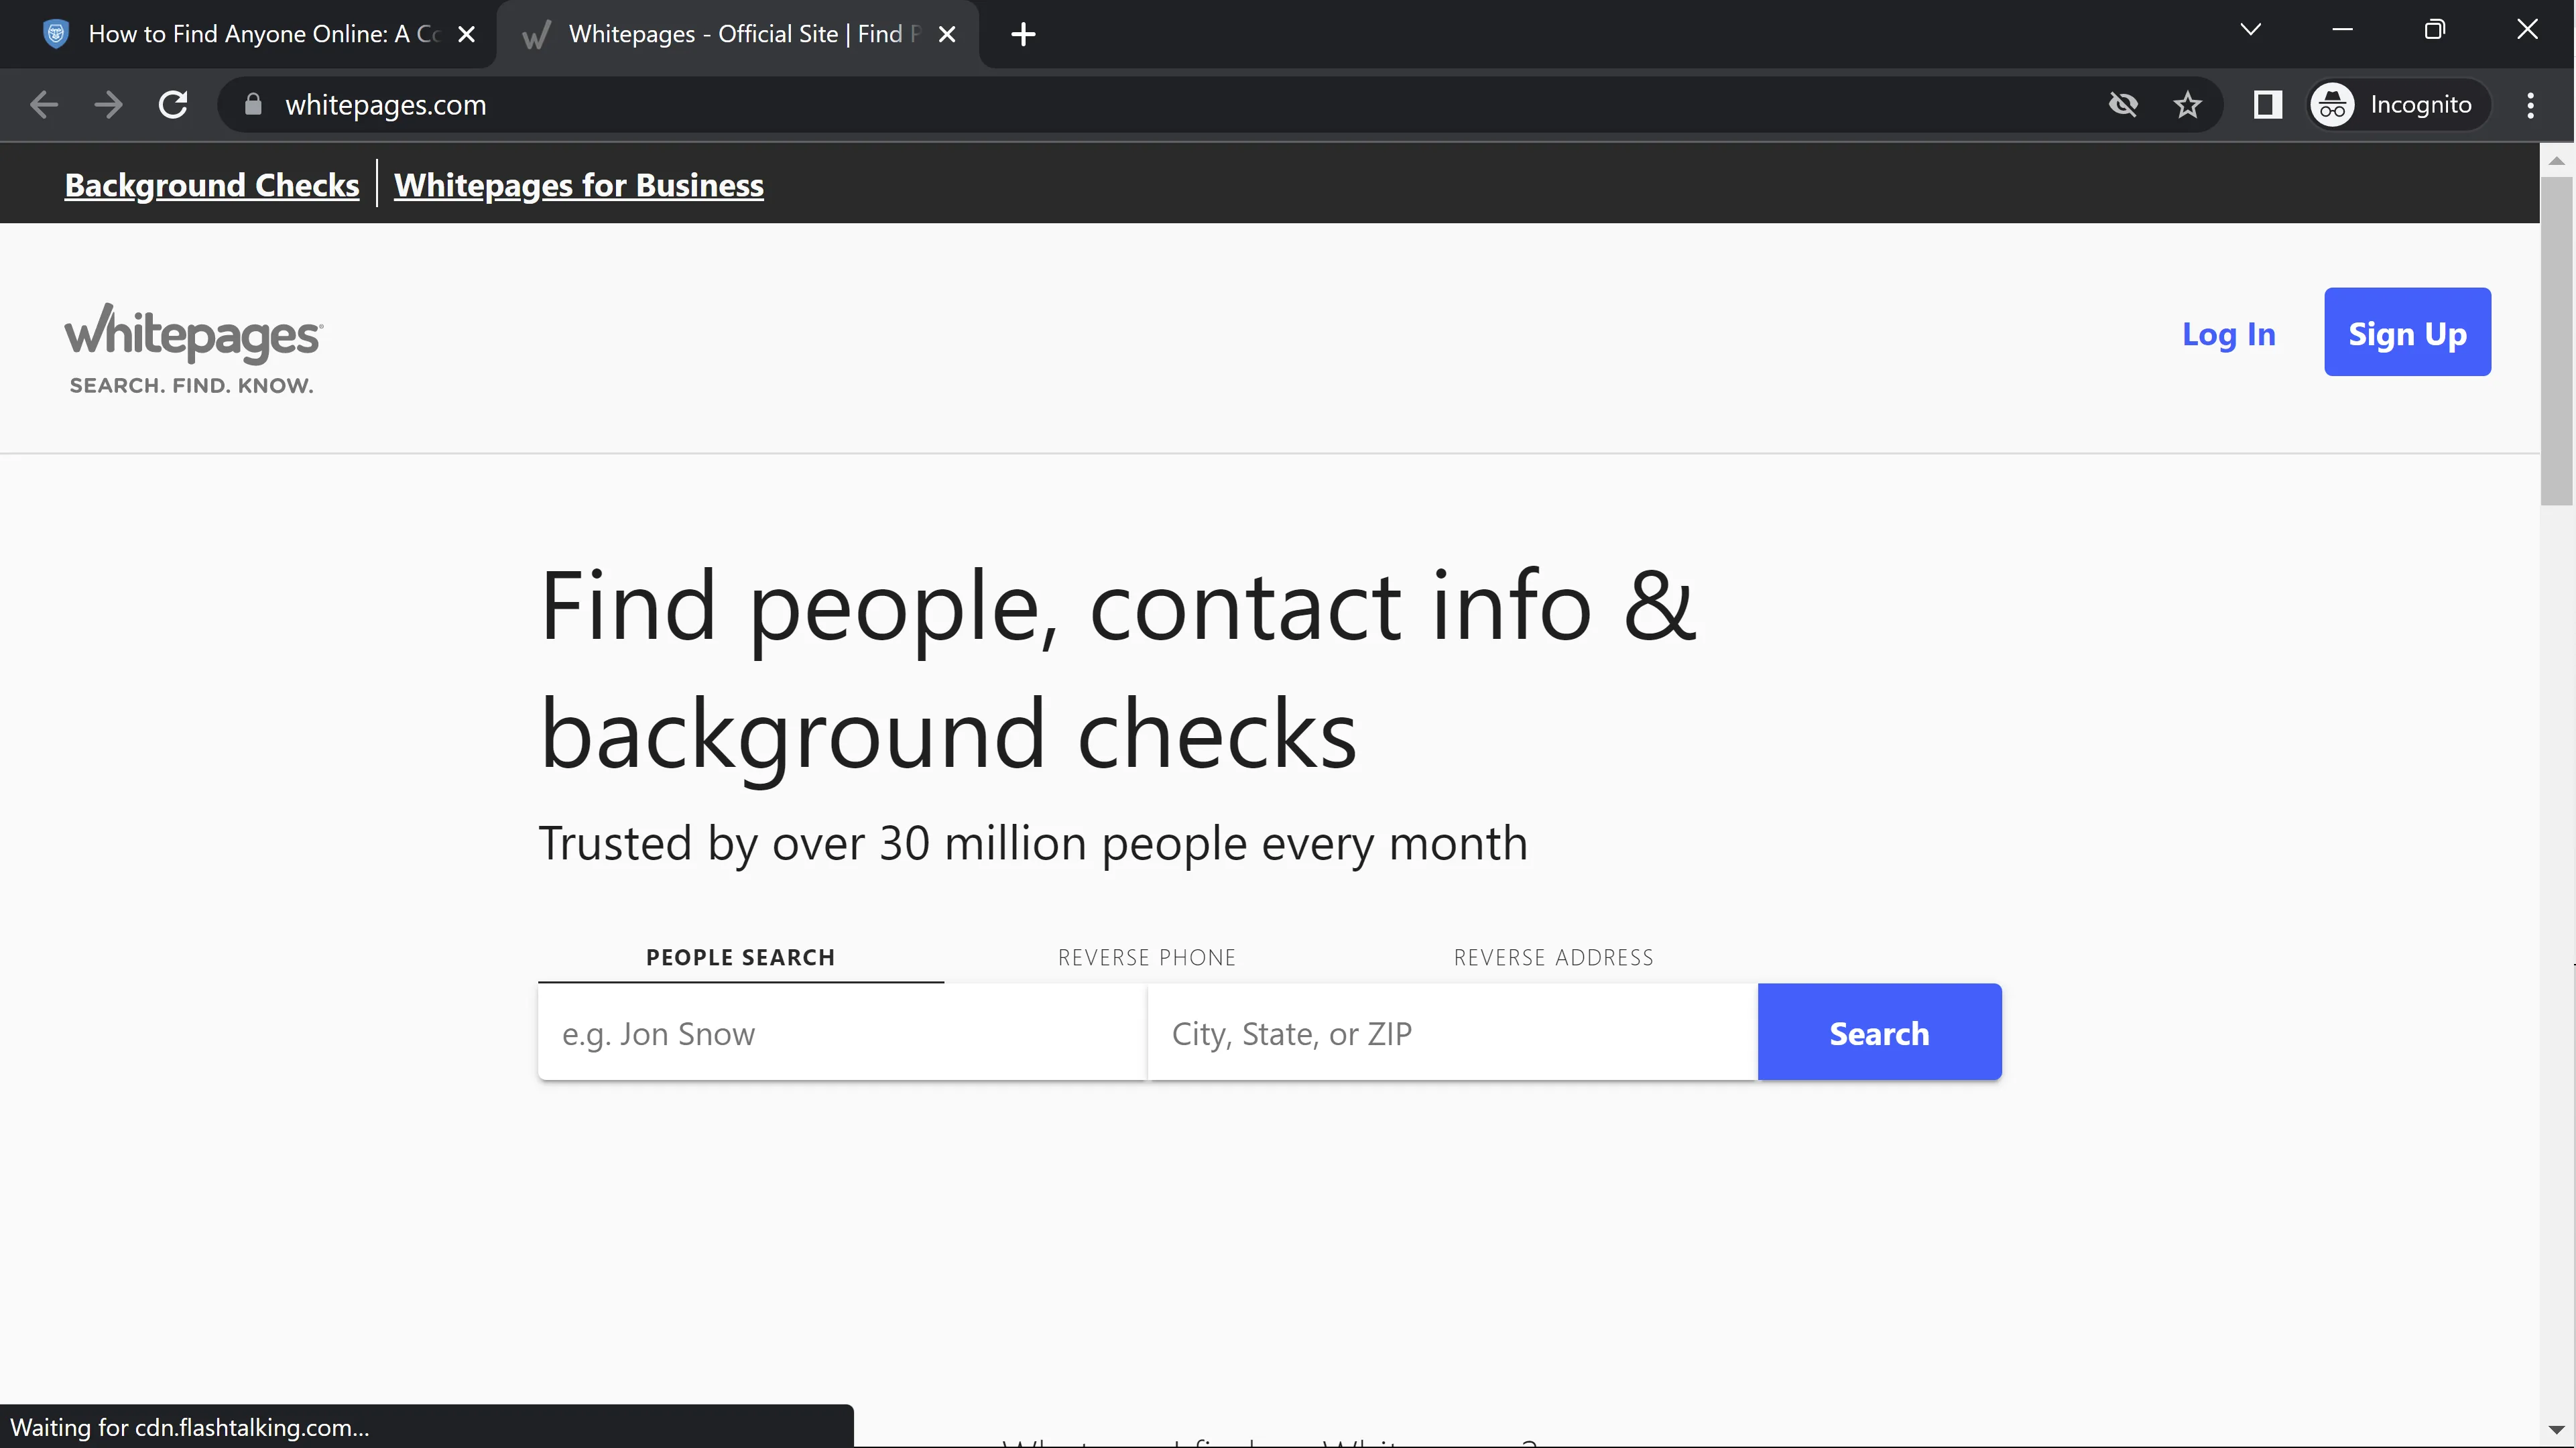Close the How to Find Anyone Online tab
Viewport: 2576px width, 1448px height.
(466, 34)
